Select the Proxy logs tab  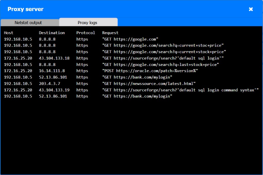pyautogui.click(x=88, y=22)
